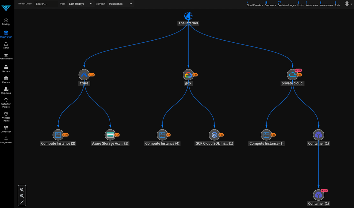Image resolution: width=354 pixels, height=208 pixels.
Task: Fit graph to screen
Action: 22,202
